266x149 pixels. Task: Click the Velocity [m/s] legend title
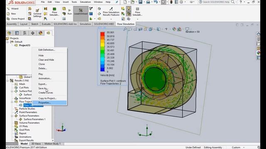pyautogui.click(x=107, y=75)
